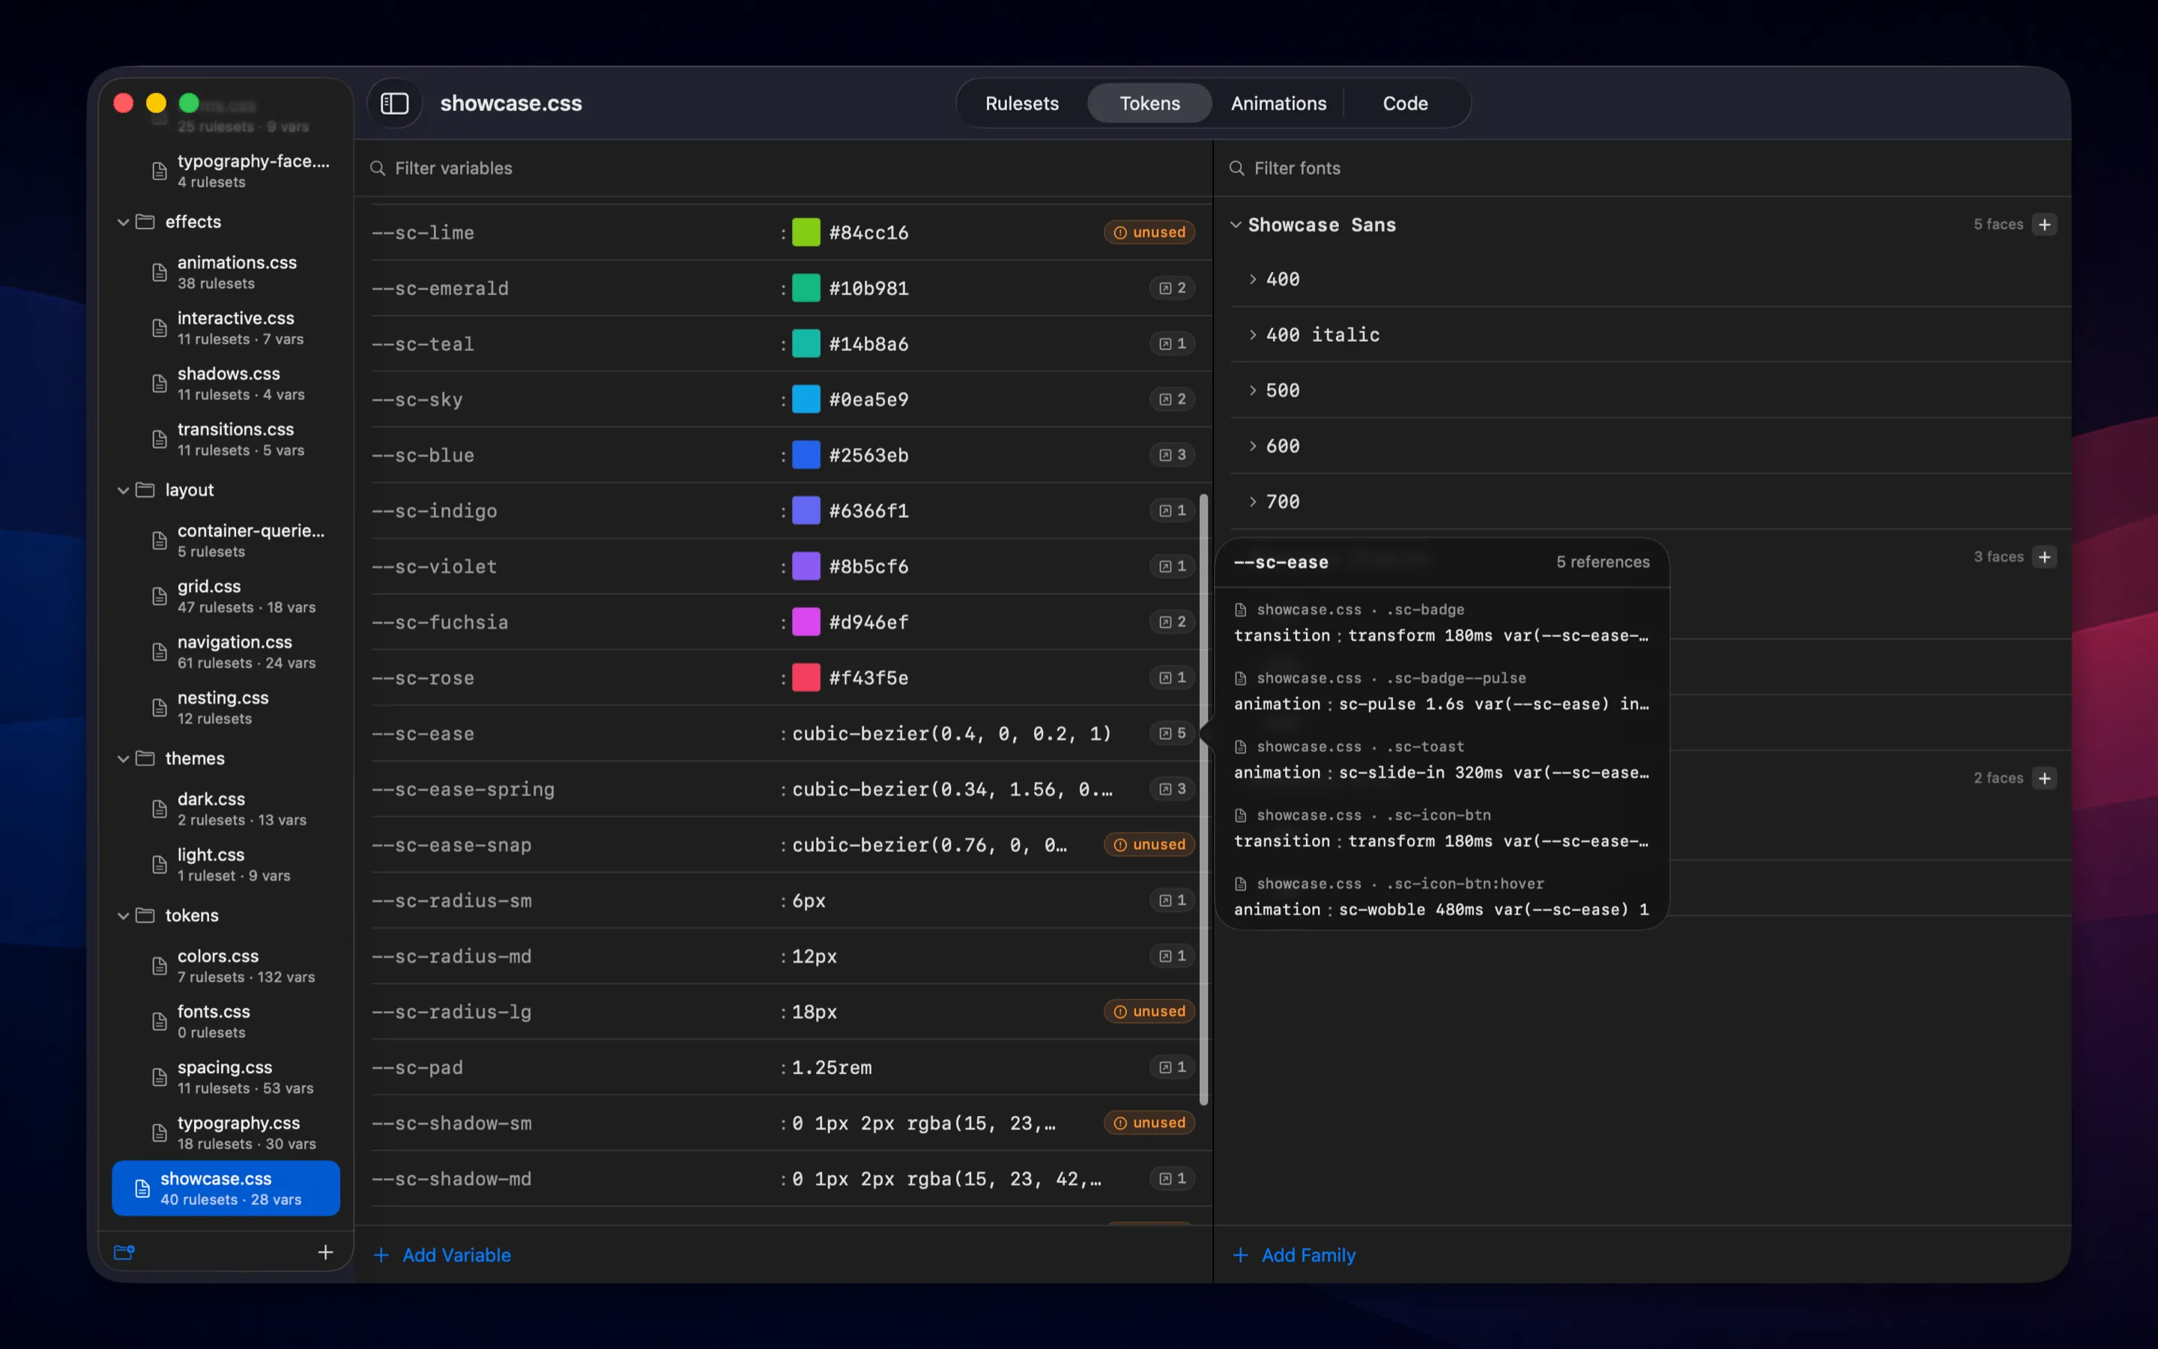
Task: Collapse the layout folder
Action: (x=123, y=491)
